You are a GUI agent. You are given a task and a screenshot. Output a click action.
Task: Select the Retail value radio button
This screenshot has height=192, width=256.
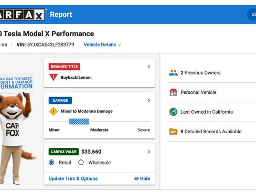tap(51, 163)
